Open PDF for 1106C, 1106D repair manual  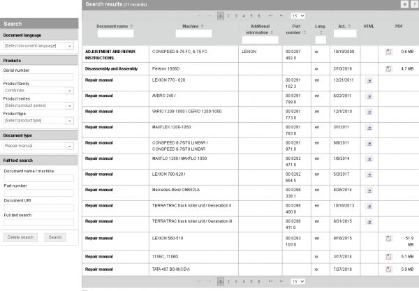388,257
